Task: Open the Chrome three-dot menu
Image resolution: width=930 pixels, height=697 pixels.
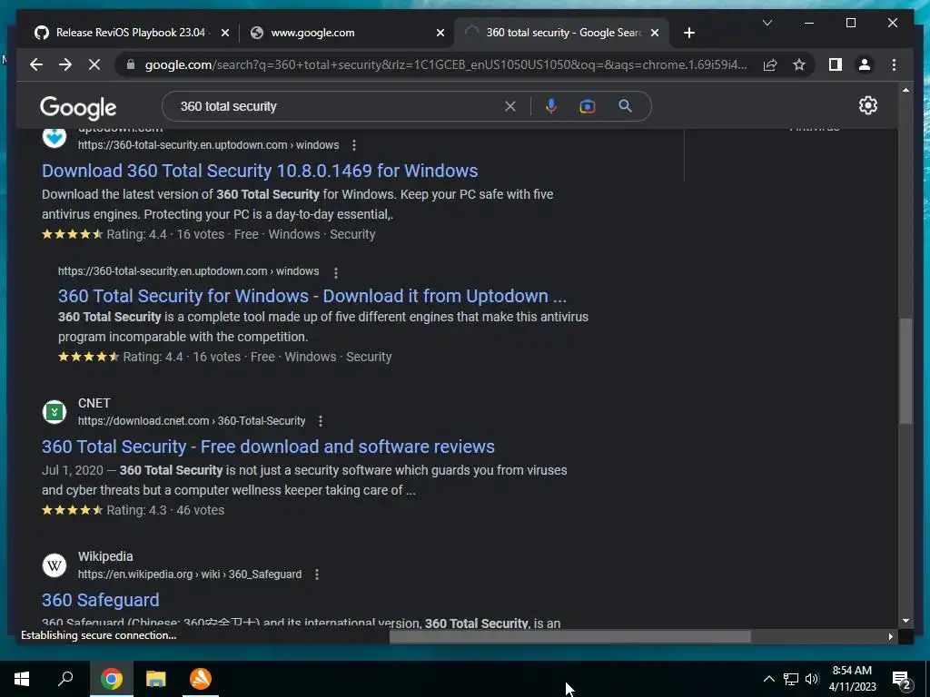Action: [894, 64]
